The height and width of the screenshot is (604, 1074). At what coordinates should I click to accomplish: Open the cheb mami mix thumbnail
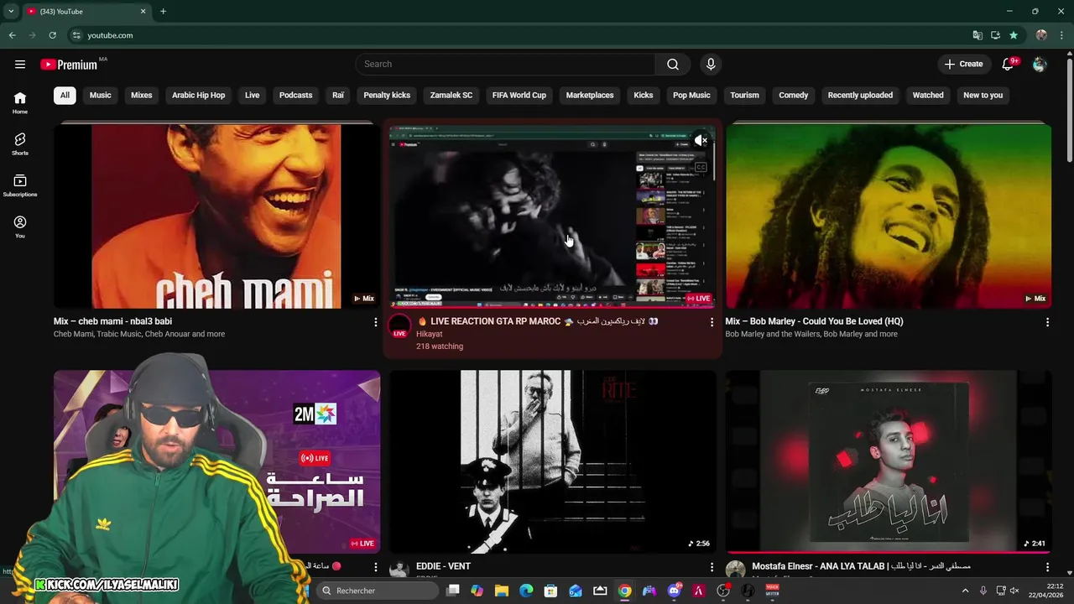(216, 216)
